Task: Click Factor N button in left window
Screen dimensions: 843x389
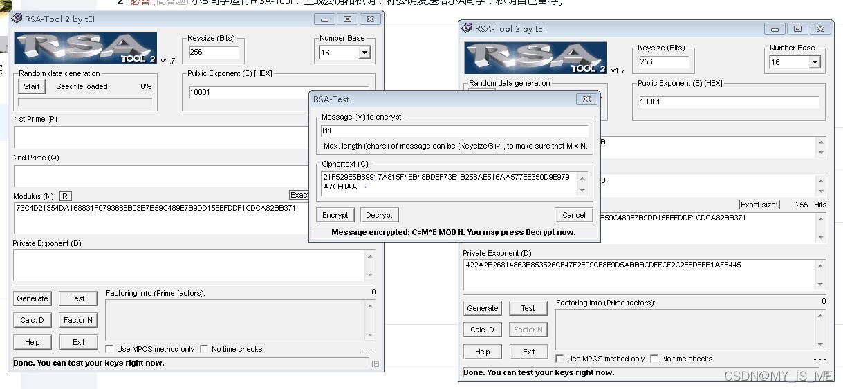Action: tap(77, 320)
